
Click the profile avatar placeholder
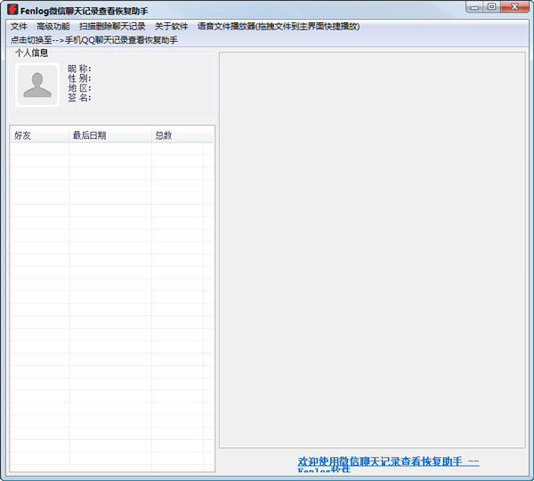(x=37, y=85)
